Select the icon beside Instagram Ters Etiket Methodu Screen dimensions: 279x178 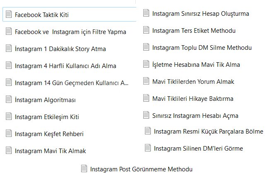(146, 30)
